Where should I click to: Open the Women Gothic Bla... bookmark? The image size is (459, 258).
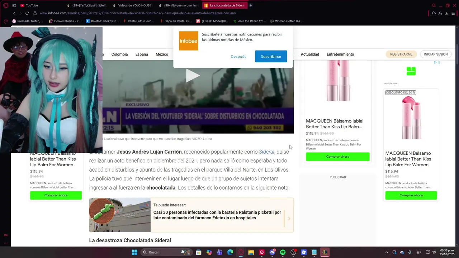(286, 21)
